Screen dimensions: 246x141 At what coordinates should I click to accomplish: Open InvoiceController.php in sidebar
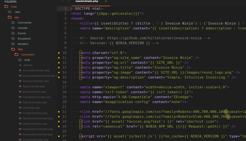(x=36, y=139)
